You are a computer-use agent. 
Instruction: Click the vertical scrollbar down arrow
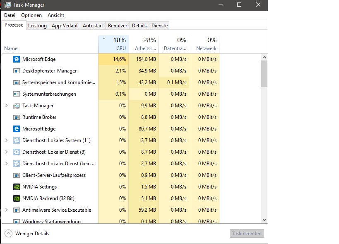point(264,220)
